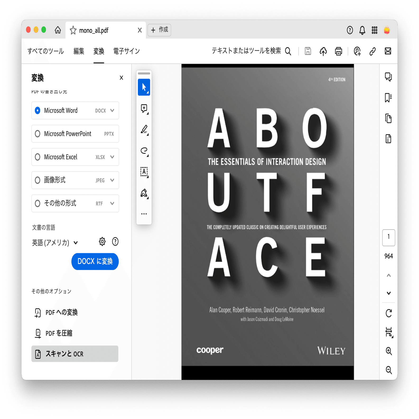The height and width of the screenshot is (419, 419).
Task: Open the Bookmarks panel
Action: click(388, 98)
